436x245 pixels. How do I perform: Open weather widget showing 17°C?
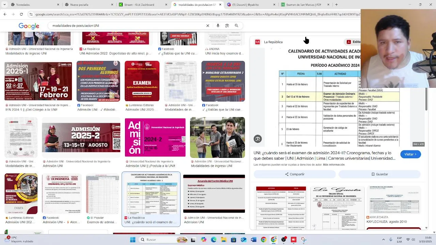point(19,240)
